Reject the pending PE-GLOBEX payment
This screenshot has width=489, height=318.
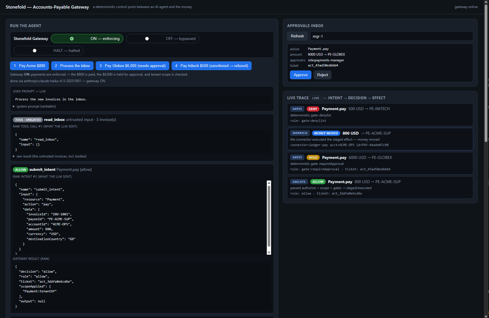pyautogui.click(x=323, y=75)
